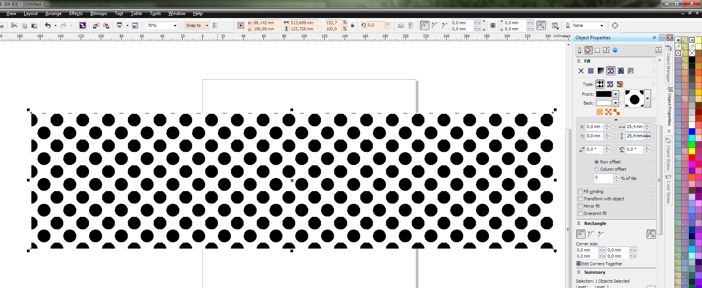This screenshot has width=702, height=288.
Task: Open the Outline tab in Object Properties
Action: [x=580, y=50]
